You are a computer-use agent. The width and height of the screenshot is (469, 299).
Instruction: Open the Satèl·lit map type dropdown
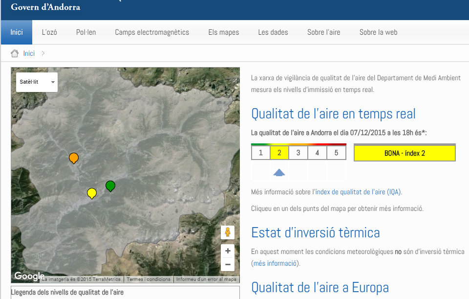tap(37, 82)
